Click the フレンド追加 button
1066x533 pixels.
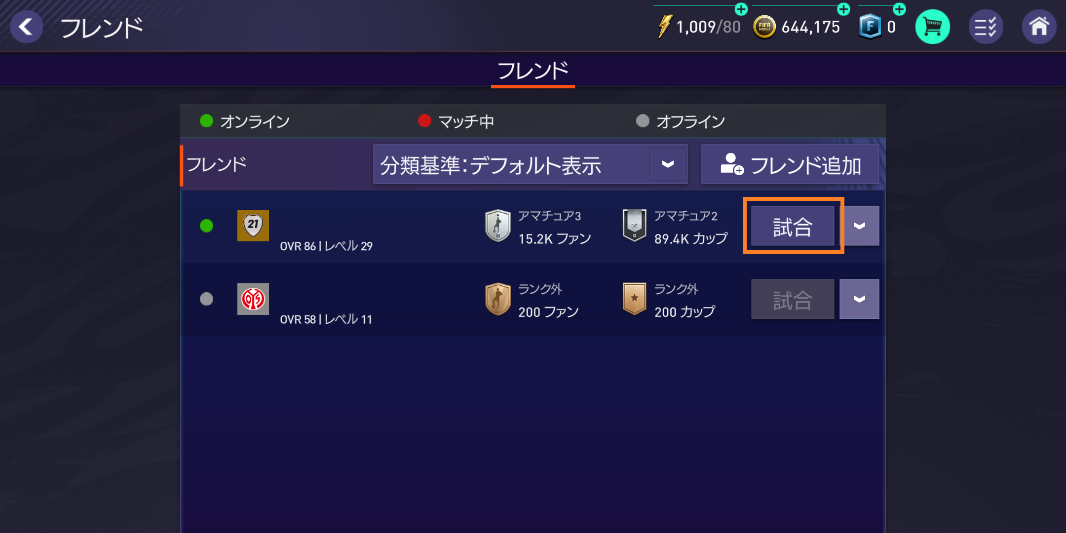pos(790,164)
